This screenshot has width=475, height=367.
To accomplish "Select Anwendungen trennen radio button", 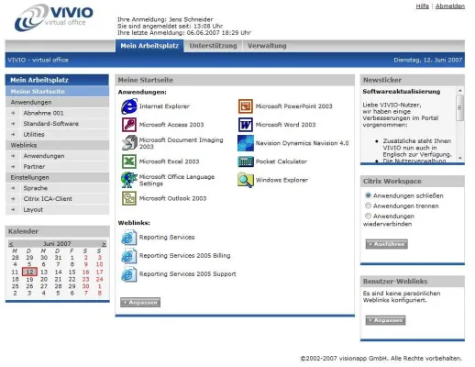I will [x=369, y=206].
